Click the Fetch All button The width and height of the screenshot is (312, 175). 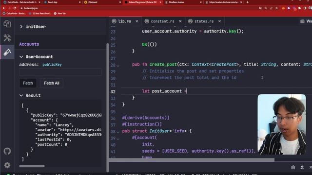(x=52, y=83)
